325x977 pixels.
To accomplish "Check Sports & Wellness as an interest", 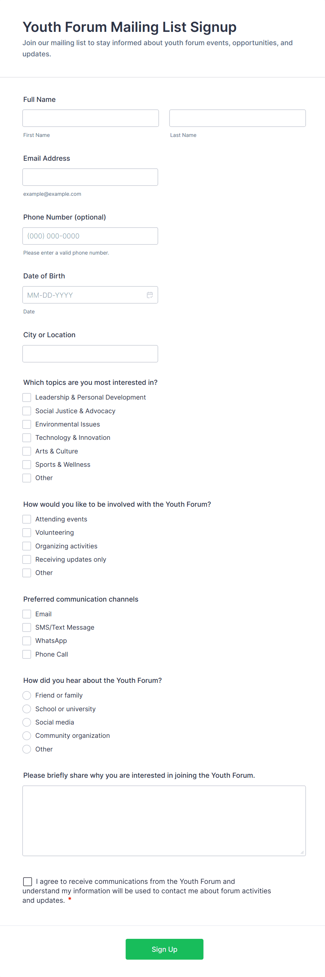I will (27, 464).
